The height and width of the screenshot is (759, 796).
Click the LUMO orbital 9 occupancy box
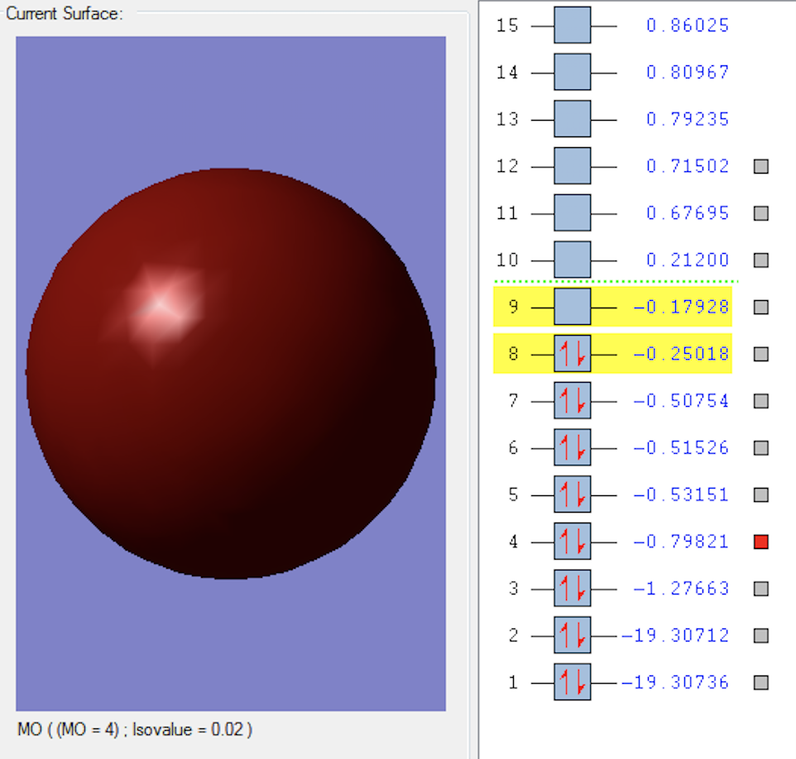coord(572,307)
